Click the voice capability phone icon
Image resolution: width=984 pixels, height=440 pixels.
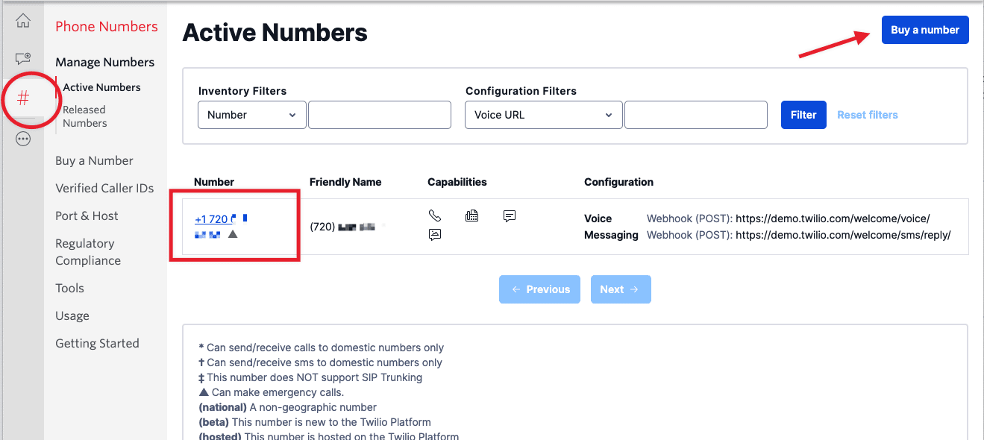pyautogui.click(x=435, y=215)
